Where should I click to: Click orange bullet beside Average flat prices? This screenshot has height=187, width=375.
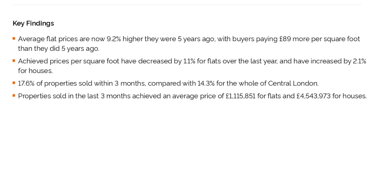coord(14,38)
